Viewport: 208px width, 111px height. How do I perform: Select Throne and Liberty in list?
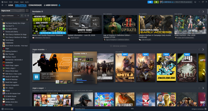pyautogui.click(x=12, y=32)
